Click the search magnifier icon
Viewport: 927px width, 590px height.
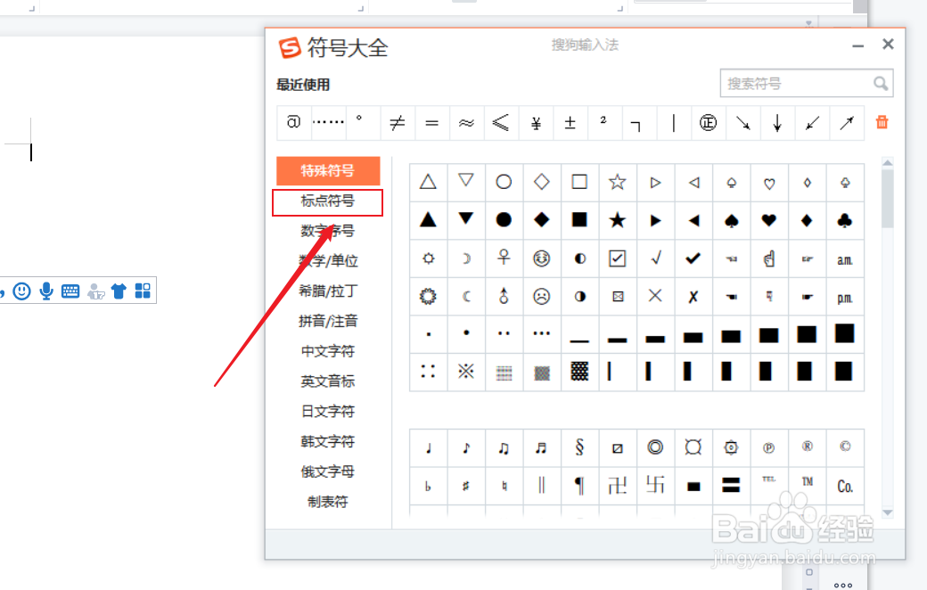coord(881,84)
